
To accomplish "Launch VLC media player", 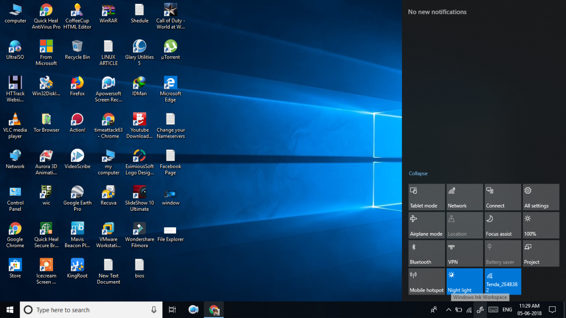I will [15, 119].
